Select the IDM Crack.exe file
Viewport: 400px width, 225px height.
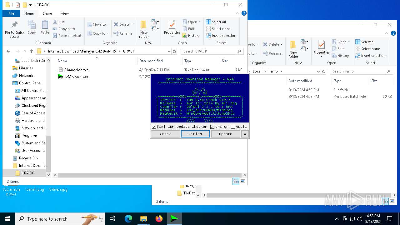[x=73, y=77]
